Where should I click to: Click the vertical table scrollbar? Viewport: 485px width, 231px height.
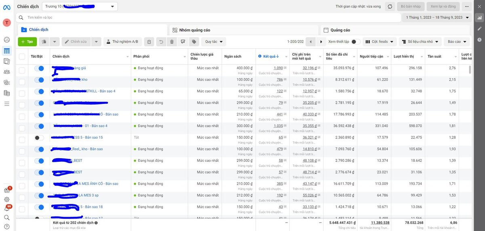pyautogui.click(x=470, y=70)
